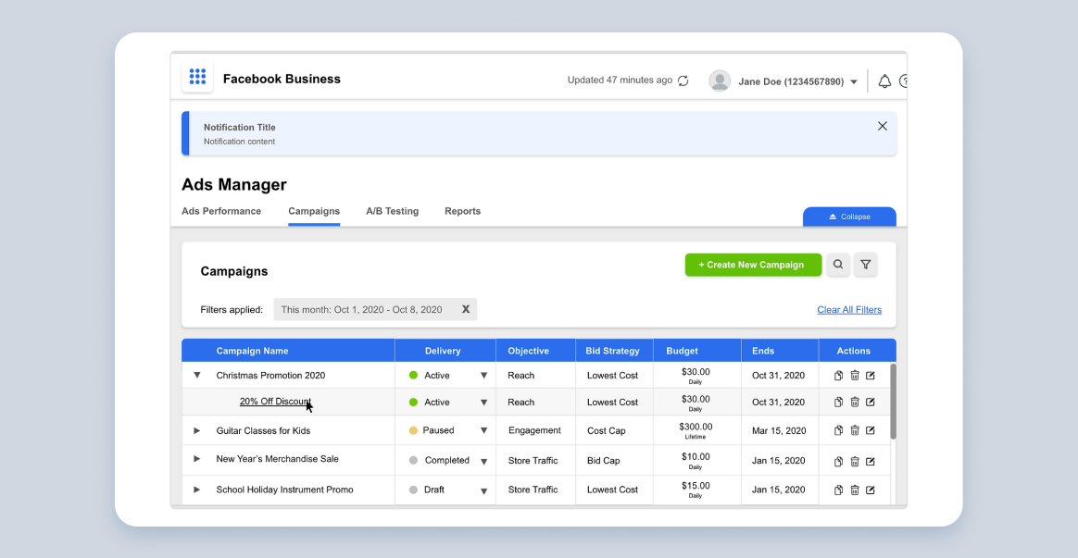1078x558 pixels.
Task: Delete the Guitar Classes for Kids campaign
Action: [x=855, y=430]
